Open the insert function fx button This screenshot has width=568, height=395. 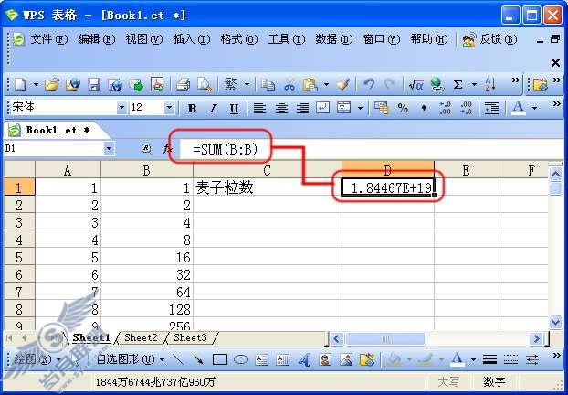[167, 148]
